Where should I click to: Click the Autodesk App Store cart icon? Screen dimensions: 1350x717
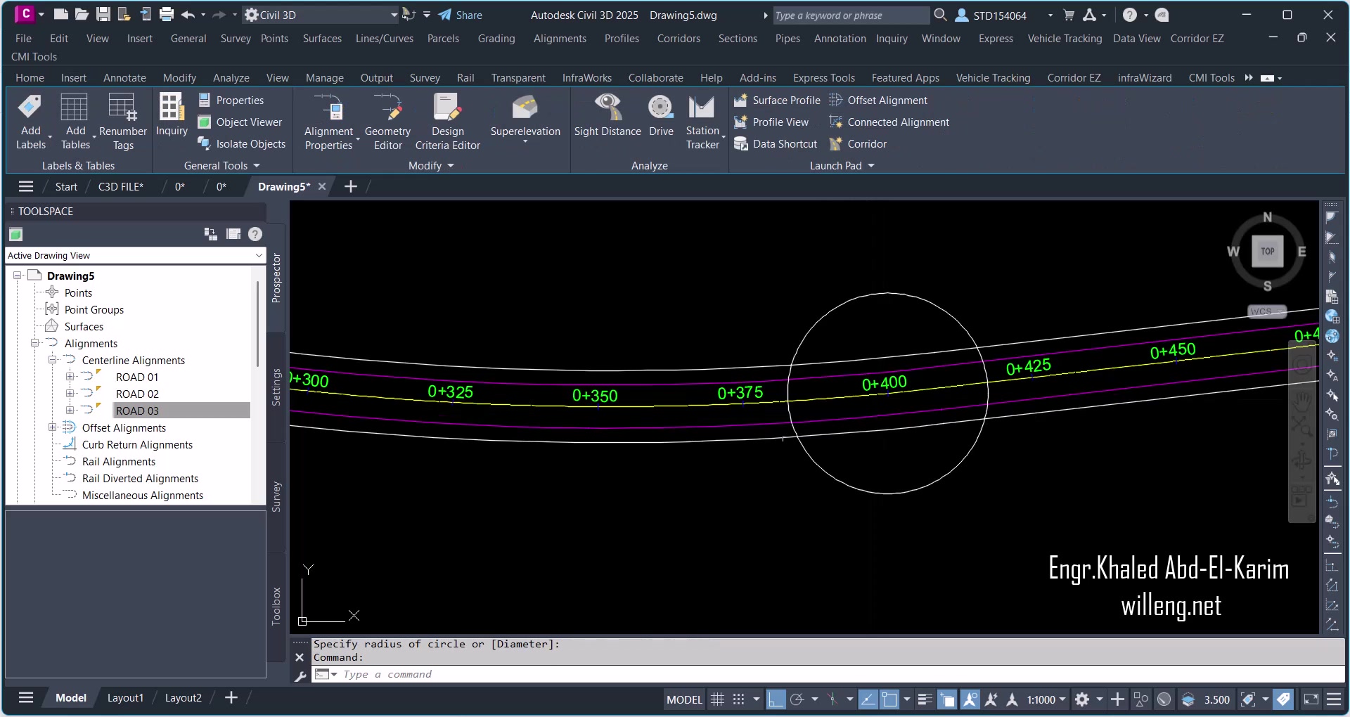(x=1069, y=15)
